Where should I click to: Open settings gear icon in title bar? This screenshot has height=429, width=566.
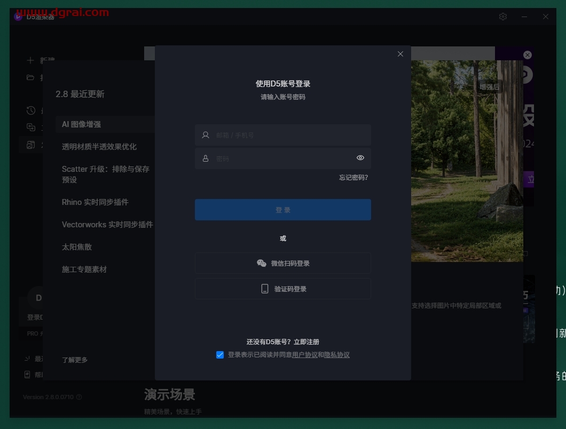(503, 17)
